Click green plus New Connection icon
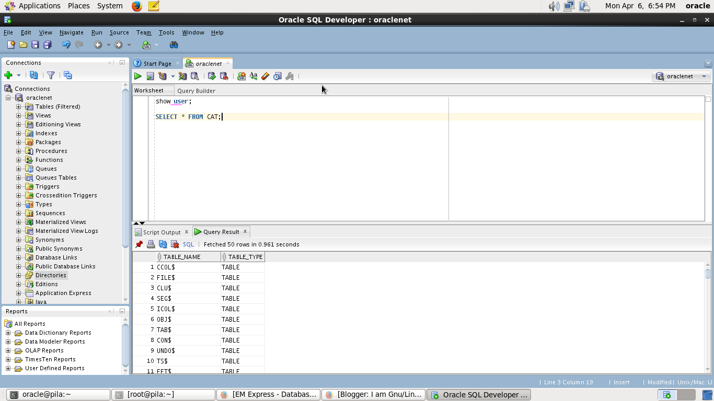Viewport: 714px width, 401px height. click(x=8, y=75)
